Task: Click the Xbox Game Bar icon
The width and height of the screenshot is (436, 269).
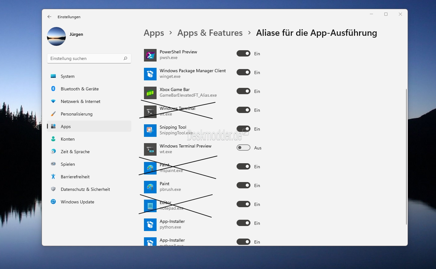Action: tap(150, 93)
